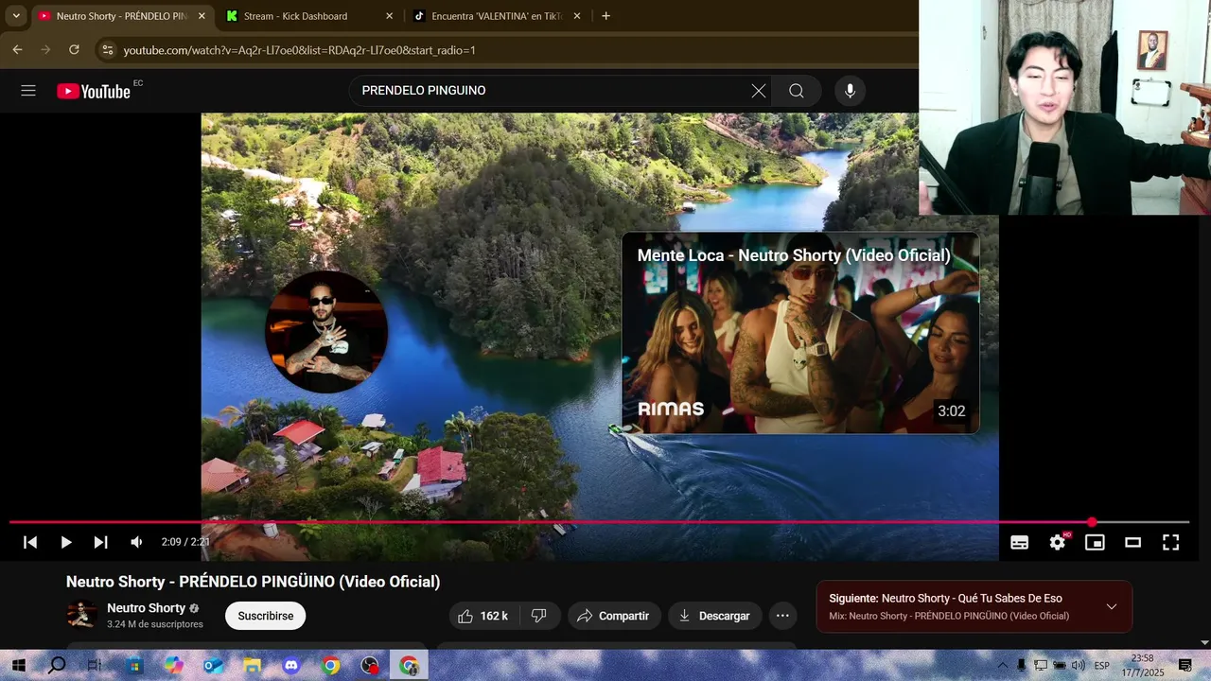This screenshot has height=681, width=1211.
Task: Toggle theater mode view
Action: [1132, 542]
